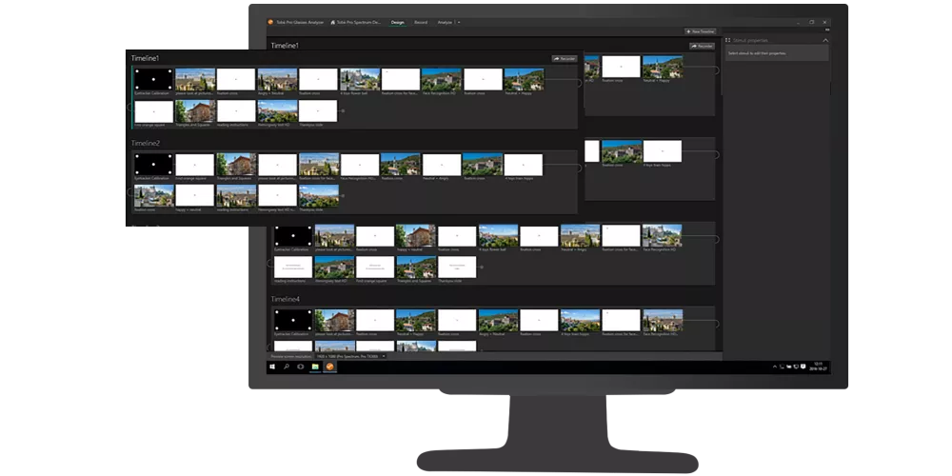This screenshot has height=476, width=952.
Task: Click the Tobii Pro Lab taskbar icon
Action: tap(329, 367)
